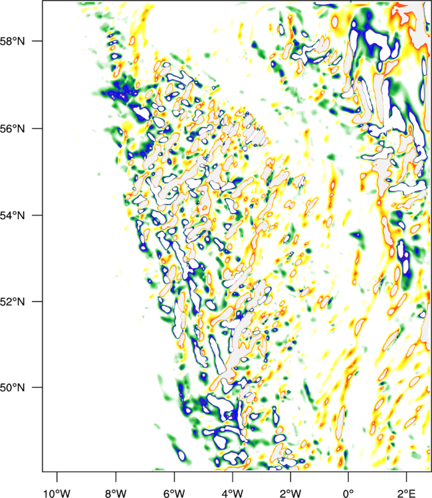The height and width of the screenshot is (498, 432).
Task: Select the 6°W longitude label
Action: tap(174, 493)
